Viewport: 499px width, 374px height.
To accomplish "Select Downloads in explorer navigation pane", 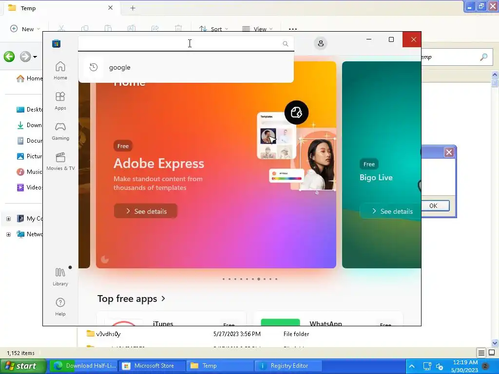I will 29,125.
